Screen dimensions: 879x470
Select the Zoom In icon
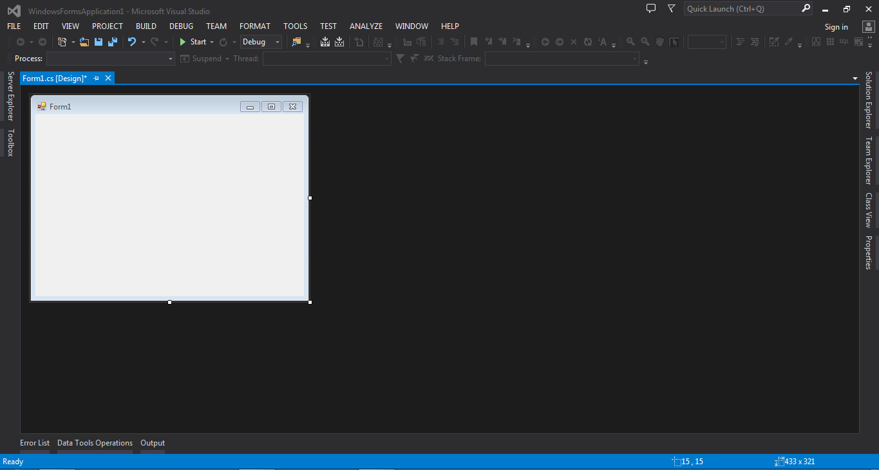click(630, 41)
